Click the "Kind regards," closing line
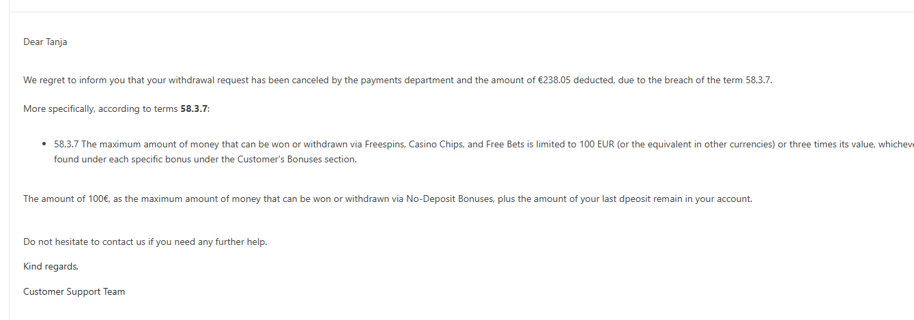The height and width of the screenshot is (320, 914). tap(51, 267)
